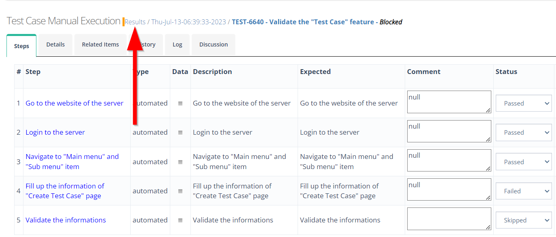556x237 pixels.
Task: Click the empty comment box for step 5
Action: coord(449,219)
